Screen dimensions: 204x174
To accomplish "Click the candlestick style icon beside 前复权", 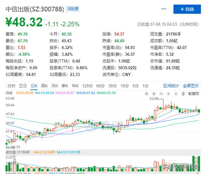I will tap(183, 93).
